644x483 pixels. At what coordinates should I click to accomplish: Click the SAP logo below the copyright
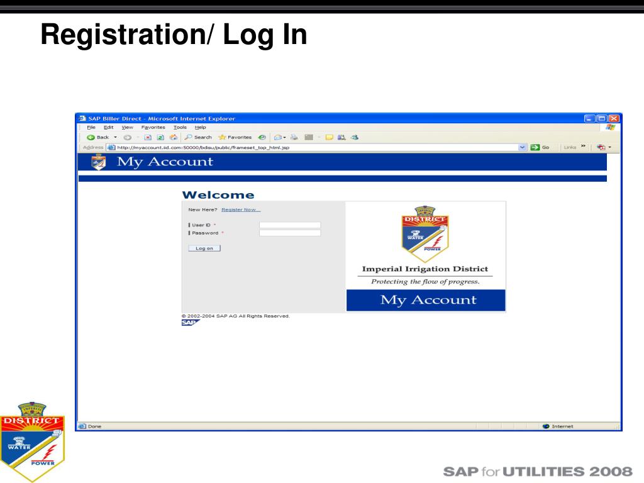[x=190, y=323]
